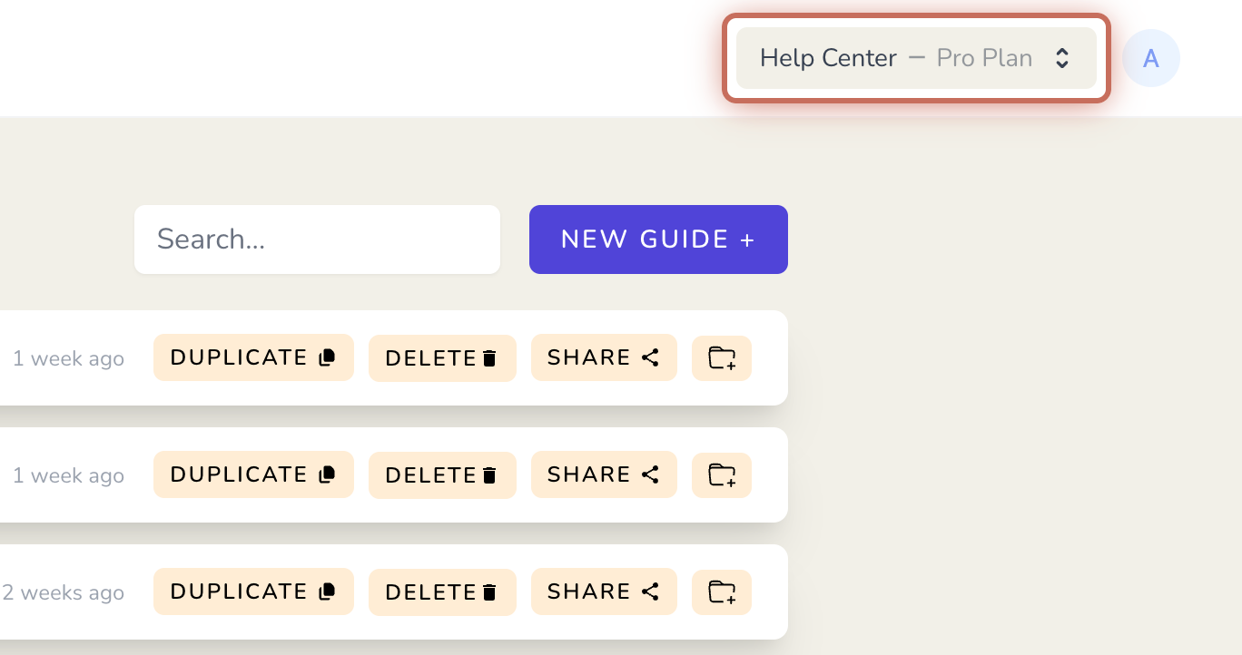Screen dimensions: 1242x655
Task: Share the guide from 2 weeks ago
Action: coord(604,591)
